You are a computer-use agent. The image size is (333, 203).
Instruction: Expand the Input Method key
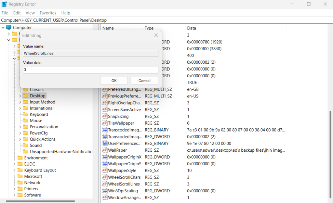(20, 102)
